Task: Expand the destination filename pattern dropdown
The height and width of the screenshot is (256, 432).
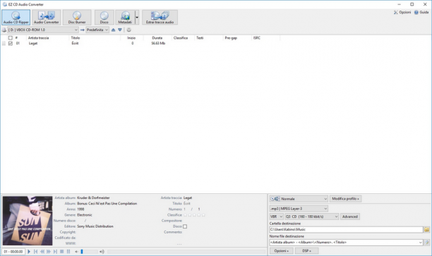Action: 421,243
